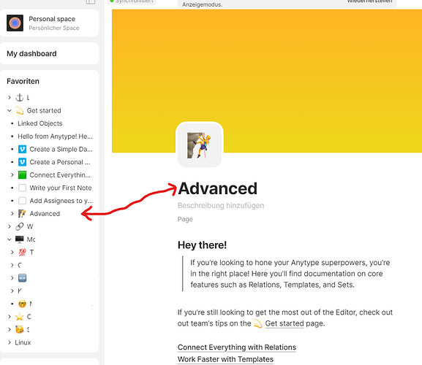Check the Write your First Note checkbox

click(x=22, y=188)
